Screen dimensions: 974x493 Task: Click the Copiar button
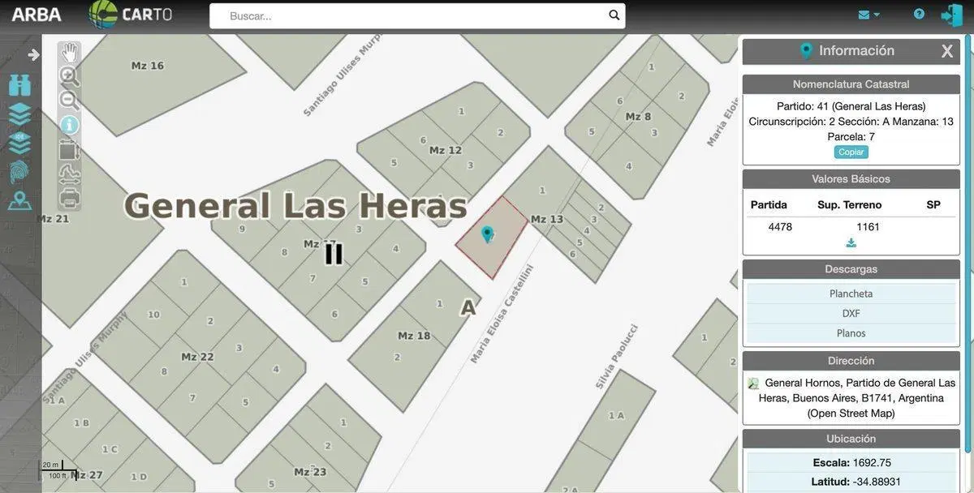[x=851, y=152]
